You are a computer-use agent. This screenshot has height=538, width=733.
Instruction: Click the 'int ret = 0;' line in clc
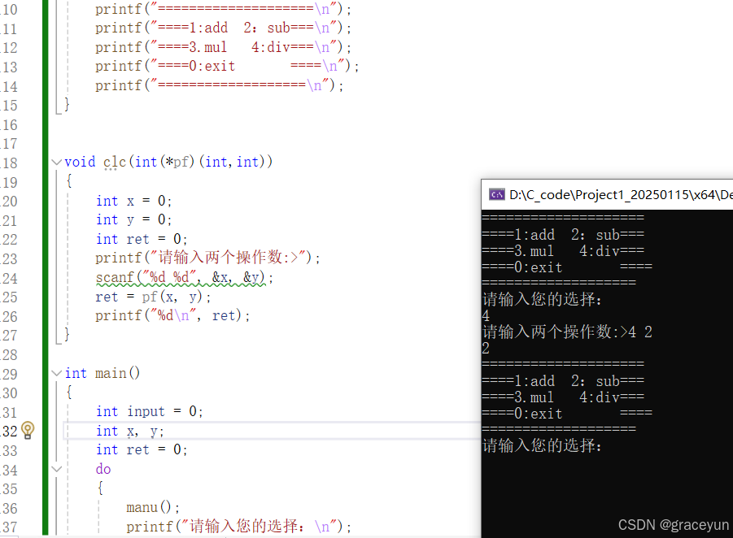(x=142, y=239)
